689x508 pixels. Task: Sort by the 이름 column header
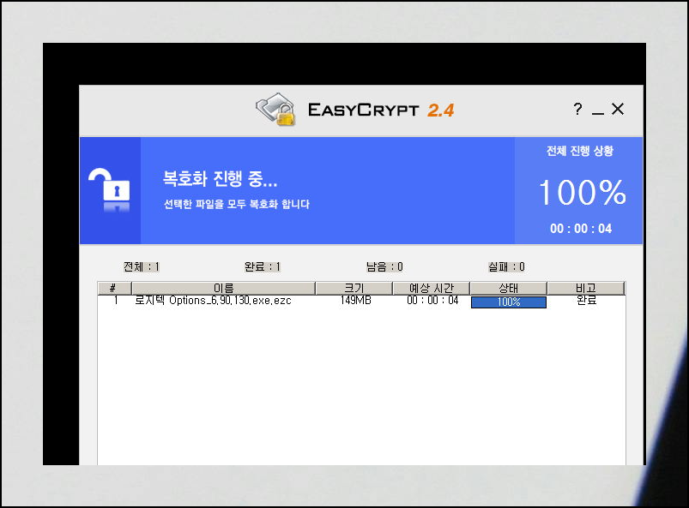(x=223, y=288)
